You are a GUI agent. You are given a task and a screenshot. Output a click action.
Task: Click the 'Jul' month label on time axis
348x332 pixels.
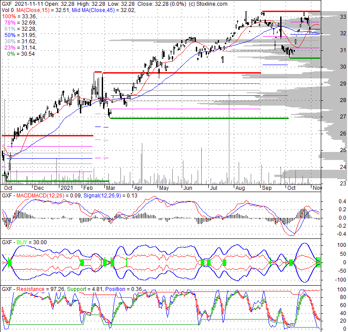214,188
